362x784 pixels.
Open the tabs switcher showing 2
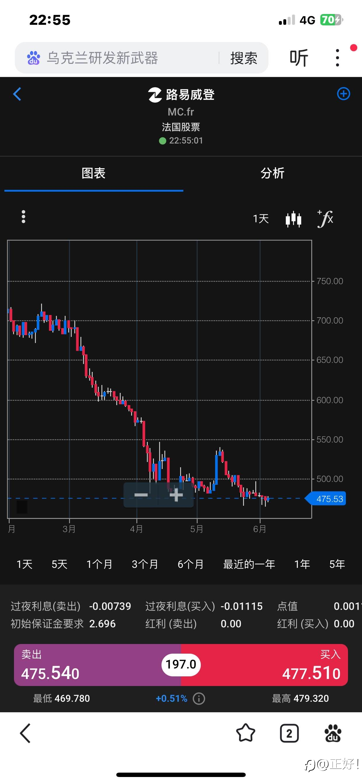click(289, 734)
